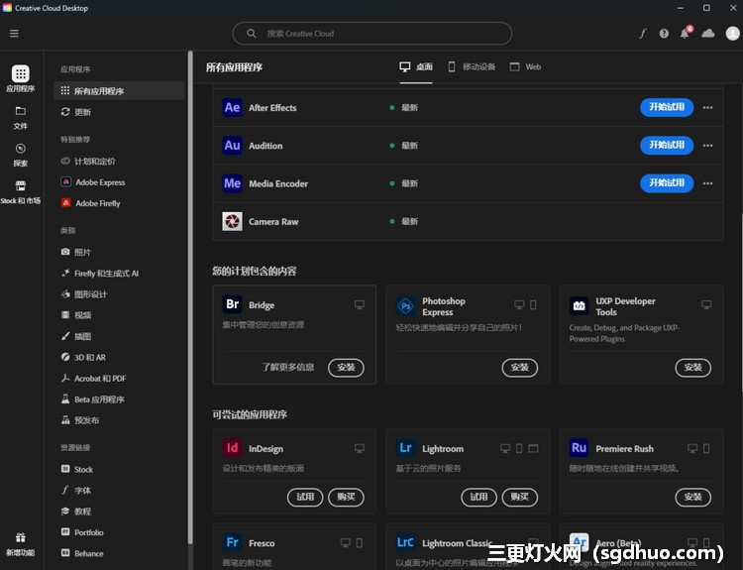743x570 pixels.
Task: Check the cloud sync status icon
Action: point(708,33)
